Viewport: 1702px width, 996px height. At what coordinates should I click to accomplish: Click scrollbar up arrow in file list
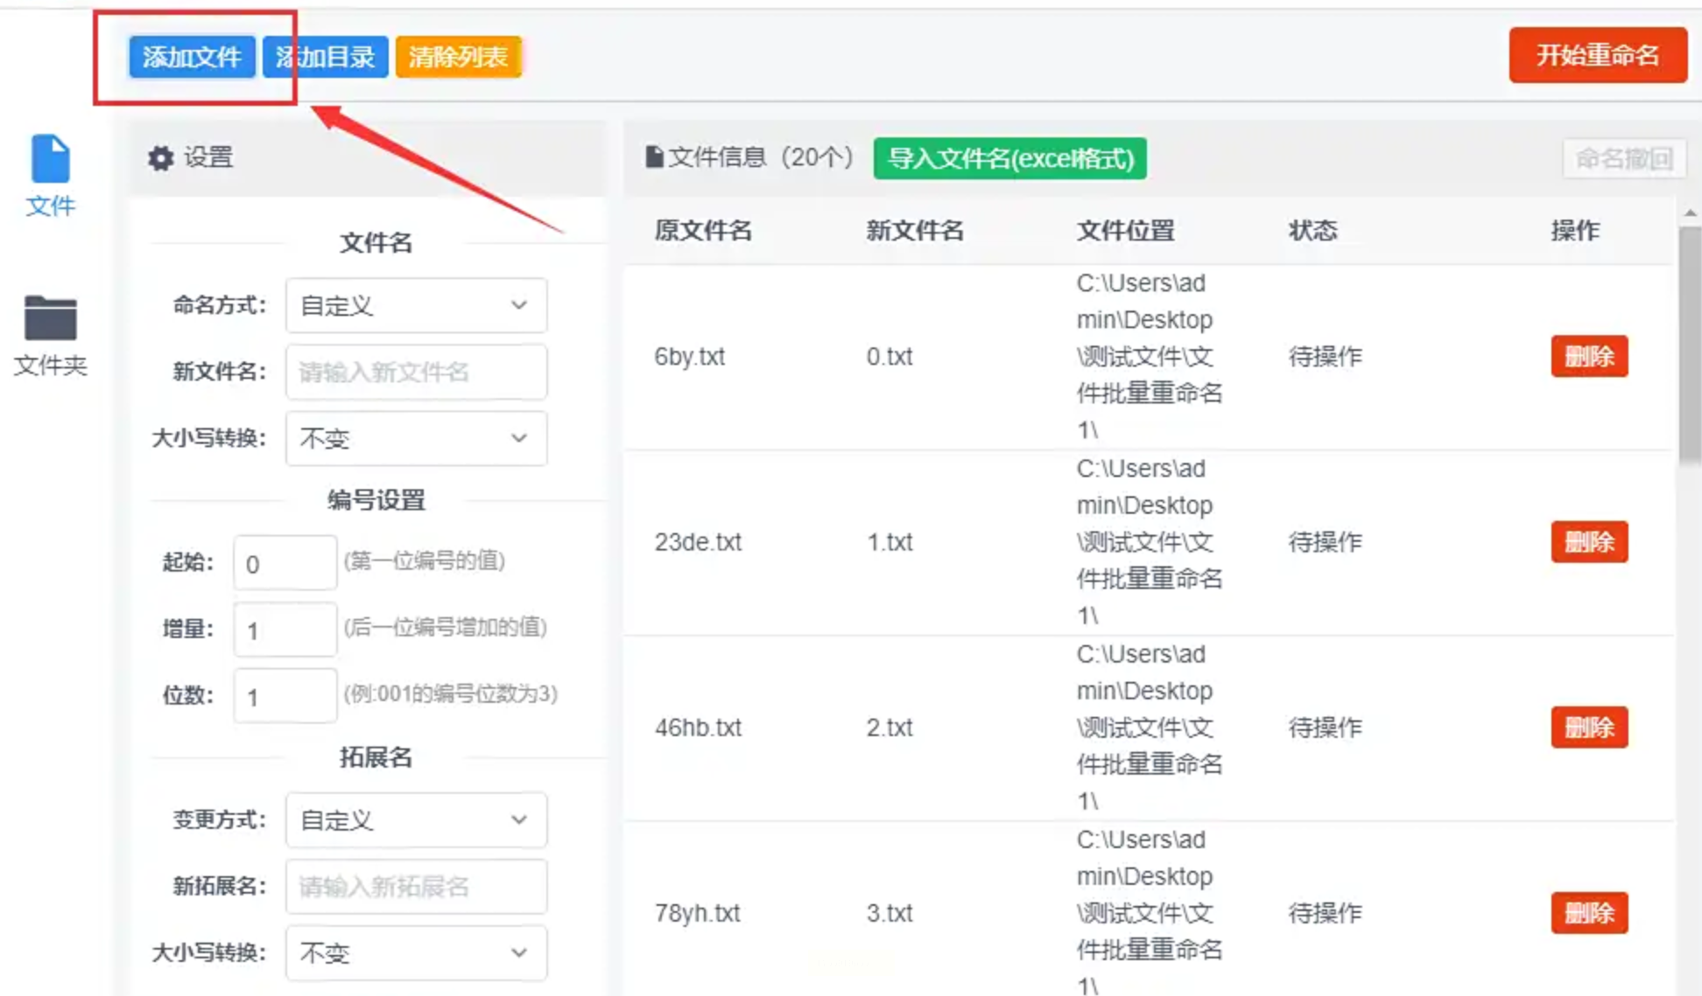pos(1689,214)
